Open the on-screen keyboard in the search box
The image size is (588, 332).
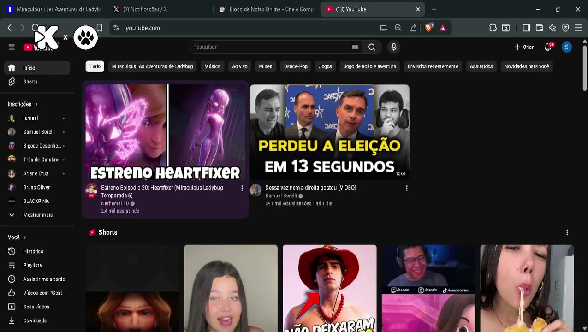pyautogui.click(x=355, y=47)
